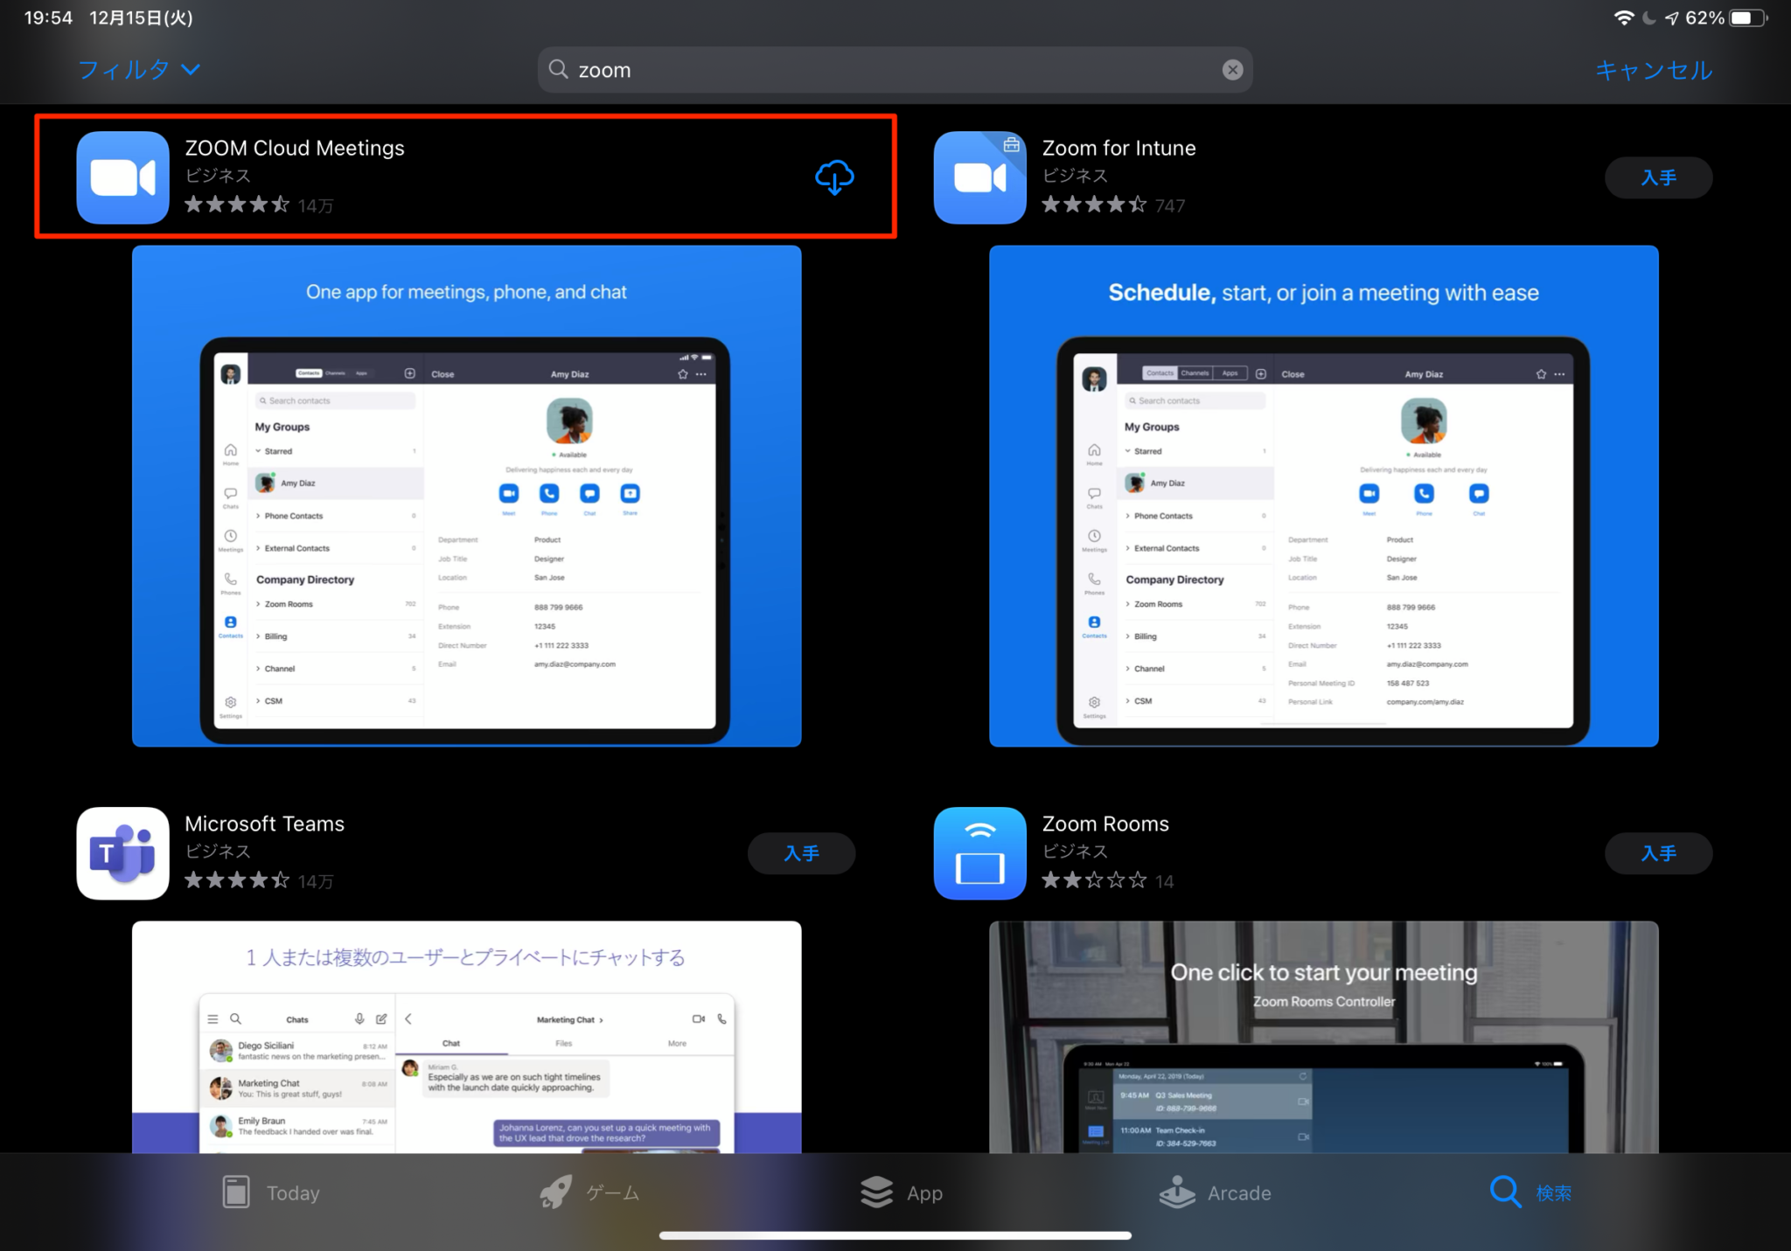Open the Zoom for Intune app icon
Viewport: 1791px width, 1251px height.
tap(979, 177)
